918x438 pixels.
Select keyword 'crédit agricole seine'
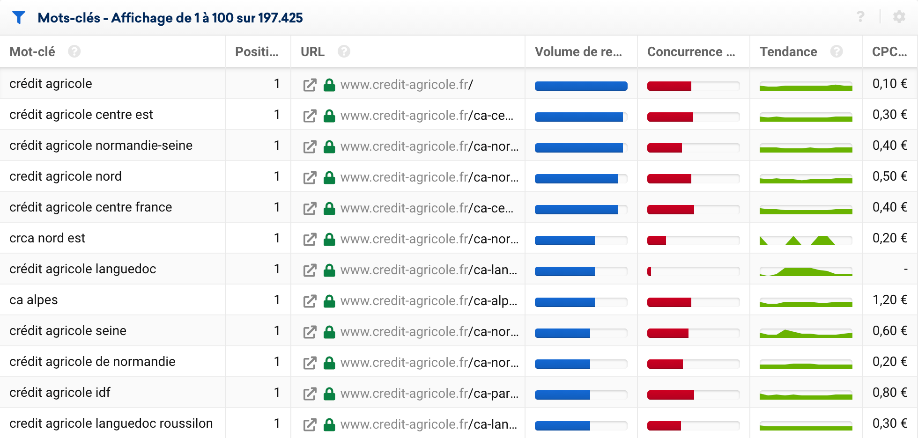tap(68, 331)
